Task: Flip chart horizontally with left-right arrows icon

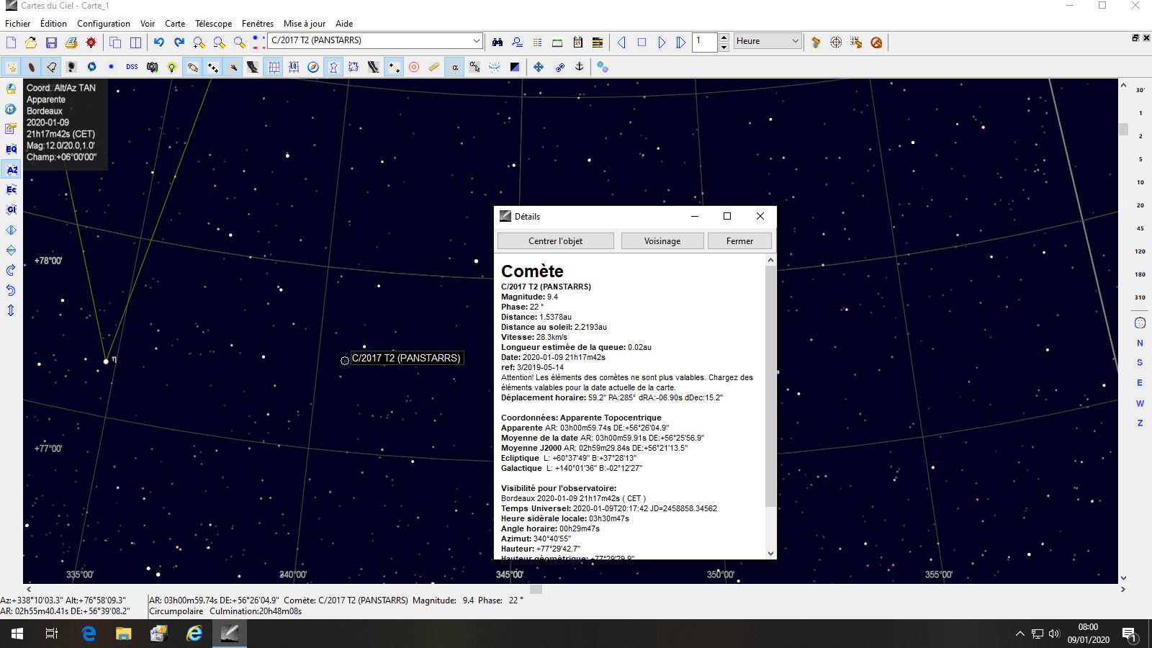Action: pyautogui.click(x=11, y=230)
